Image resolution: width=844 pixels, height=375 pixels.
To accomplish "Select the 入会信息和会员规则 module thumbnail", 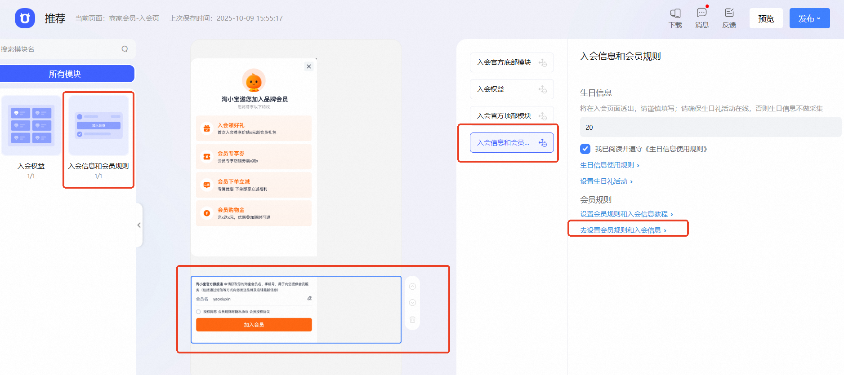I will coord(98,126).
